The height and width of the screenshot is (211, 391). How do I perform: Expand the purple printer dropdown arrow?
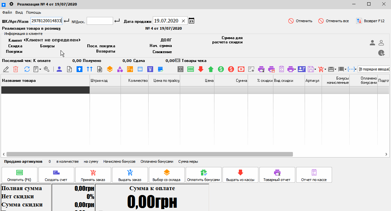click(295, 69)
